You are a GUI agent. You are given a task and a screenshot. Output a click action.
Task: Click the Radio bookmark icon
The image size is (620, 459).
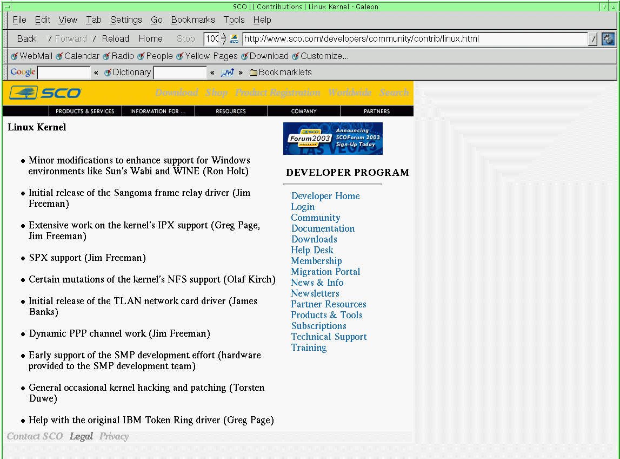coord(106,56)
